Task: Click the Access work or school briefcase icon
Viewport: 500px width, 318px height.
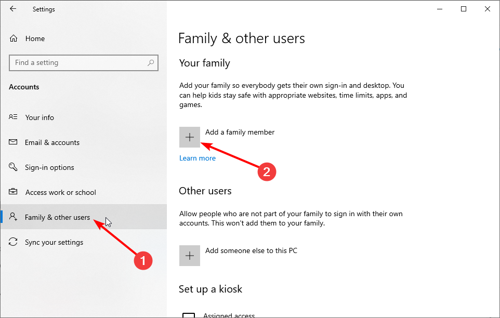Action: (14, 192)
